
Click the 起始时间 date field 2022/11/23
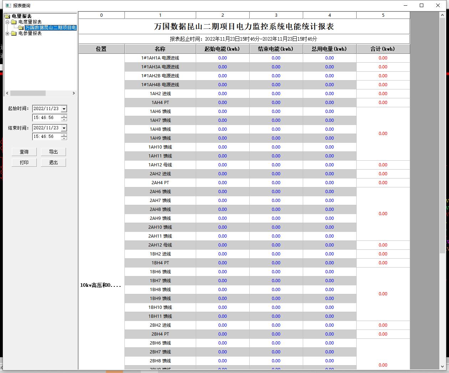46,109
